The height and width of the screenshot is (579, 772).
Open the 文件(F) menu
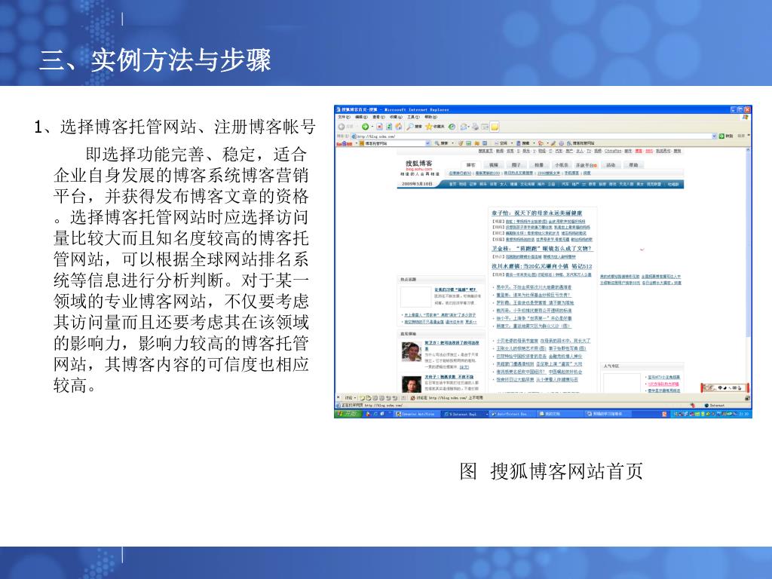[x=344, y=117]
